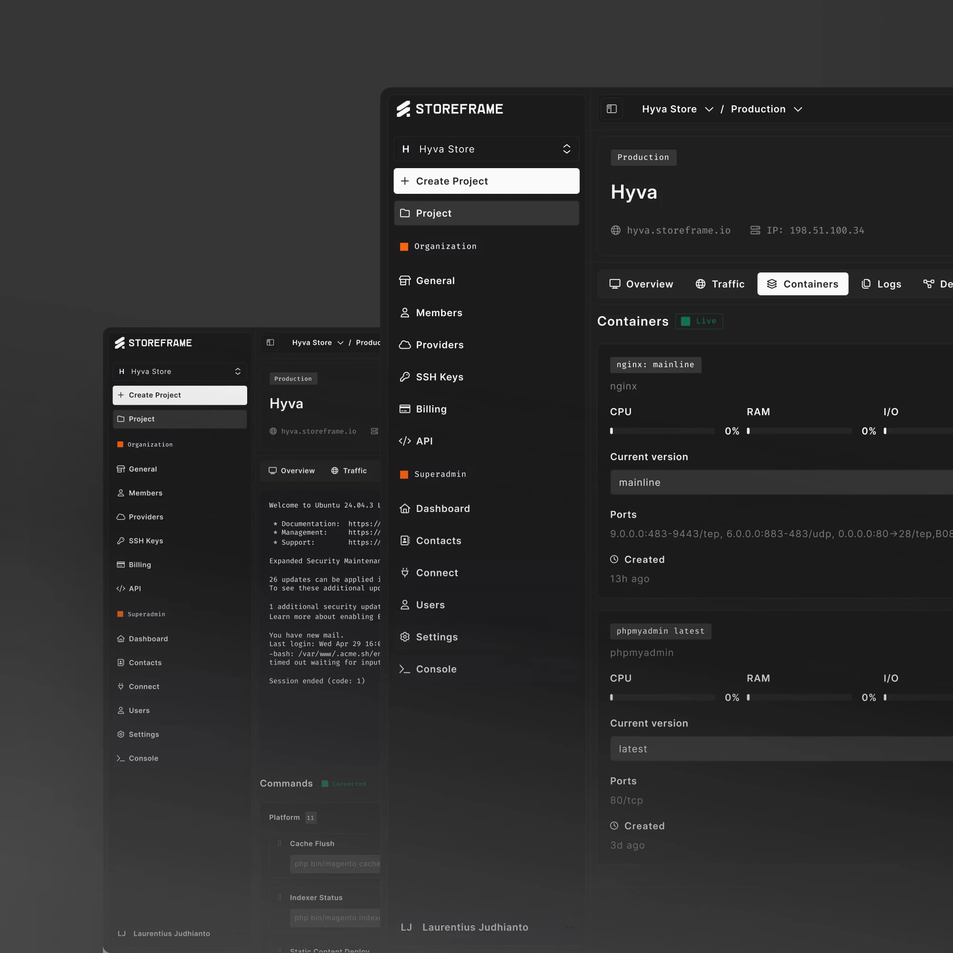Toggle the sidebar icon in back window
Image resolution: width=953 pixels, height=953 pixels.
click(x=271, y=342)
